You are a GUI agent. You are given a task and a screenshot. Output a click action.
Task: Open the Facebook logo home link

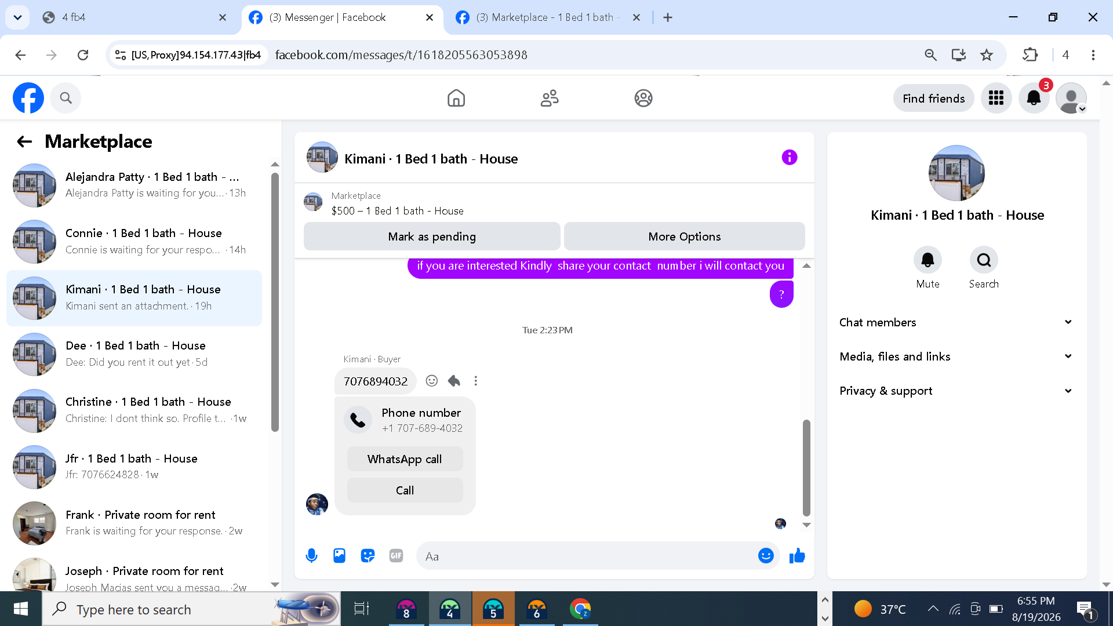tap(28, 98)
